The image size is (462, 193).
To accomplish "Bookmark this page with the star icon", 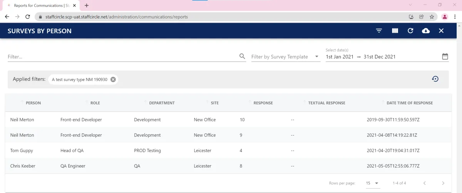I will [432, 17].
